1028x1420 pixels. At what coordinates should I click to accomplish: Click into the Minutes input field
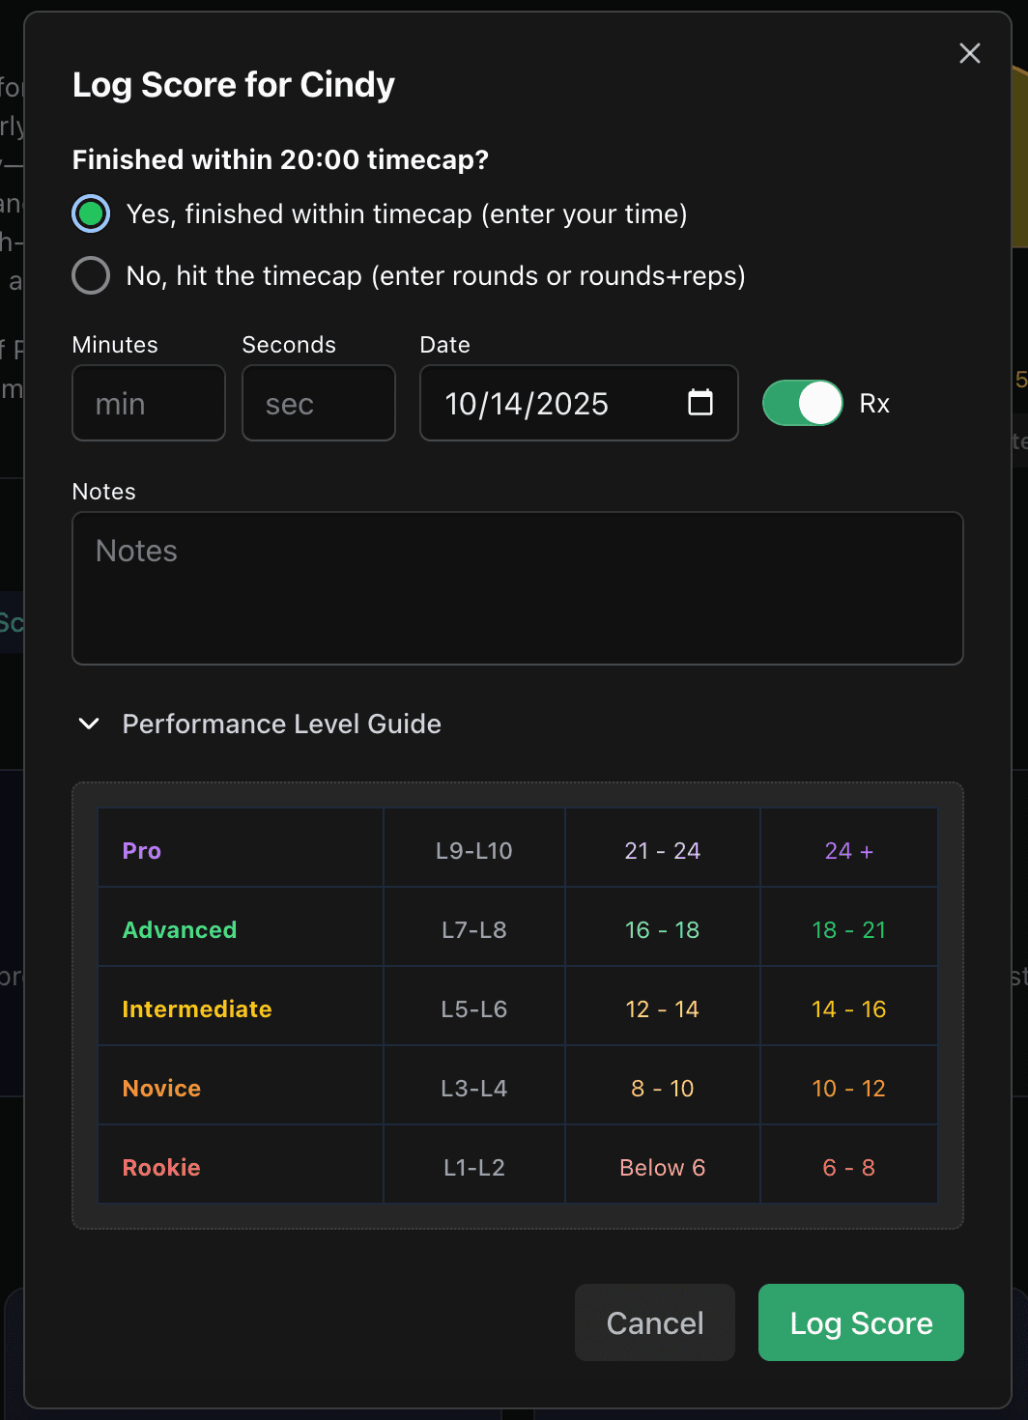[x=148, y=403]
